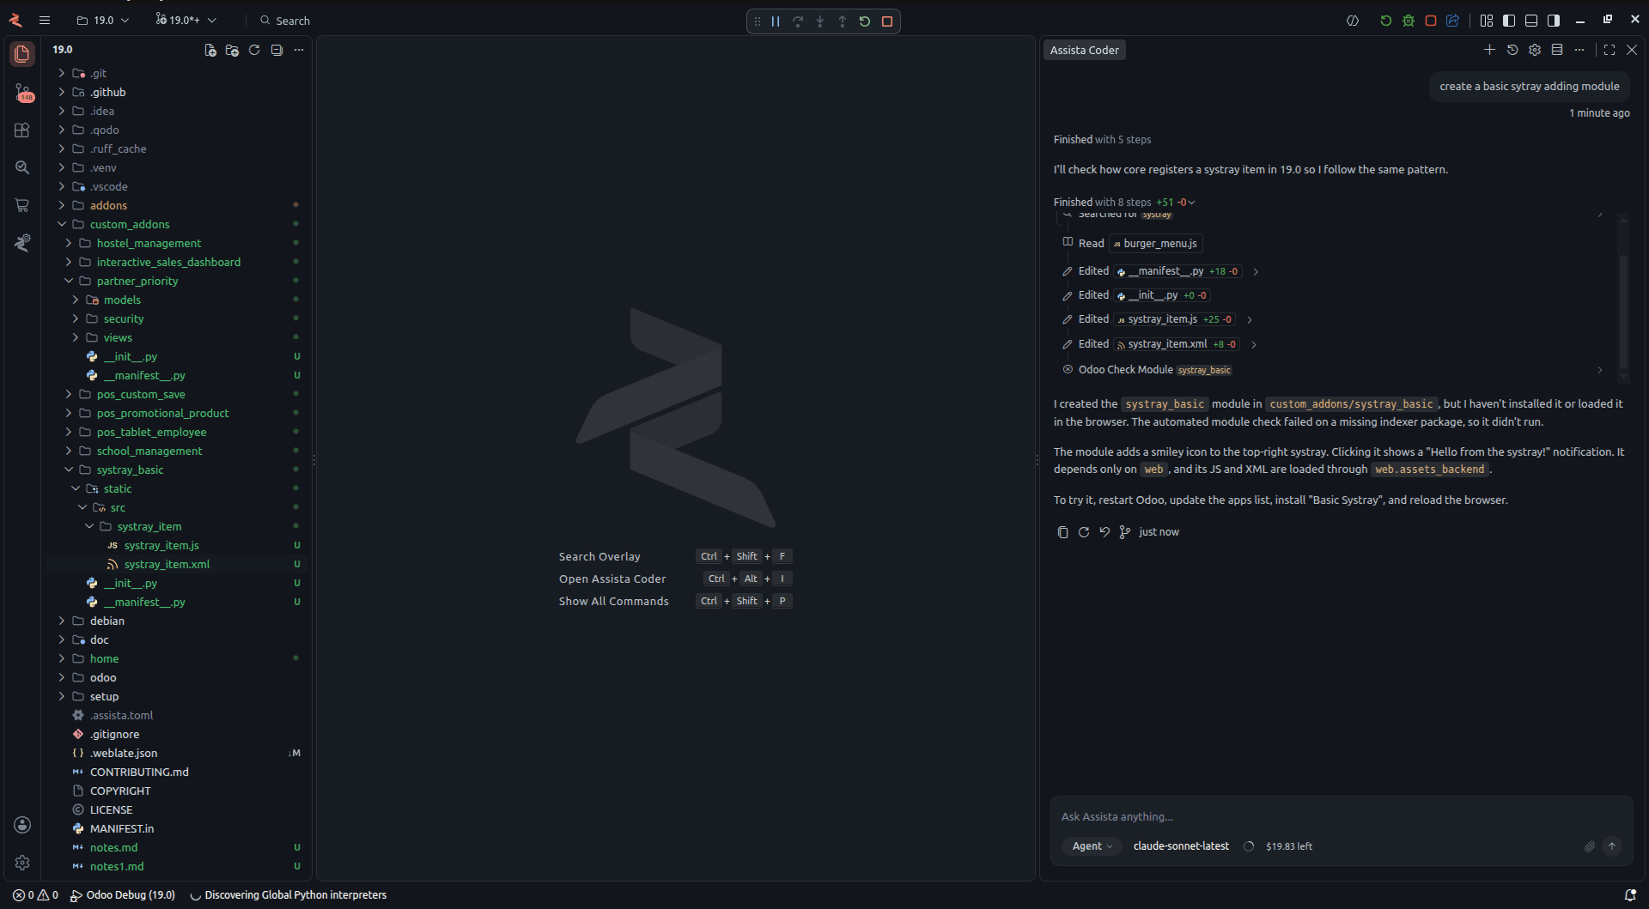Toggle the primary left sidebar layout
Image resolution: width=1649 pixels, height=909 pixels.
click(x=1509, y=21)
